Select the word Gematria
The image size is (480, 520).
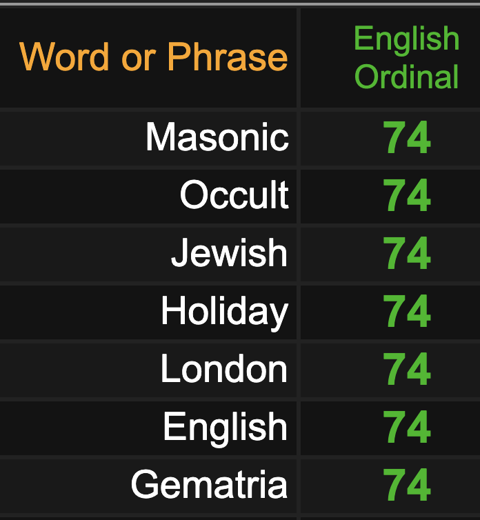[x=210, y=485]
